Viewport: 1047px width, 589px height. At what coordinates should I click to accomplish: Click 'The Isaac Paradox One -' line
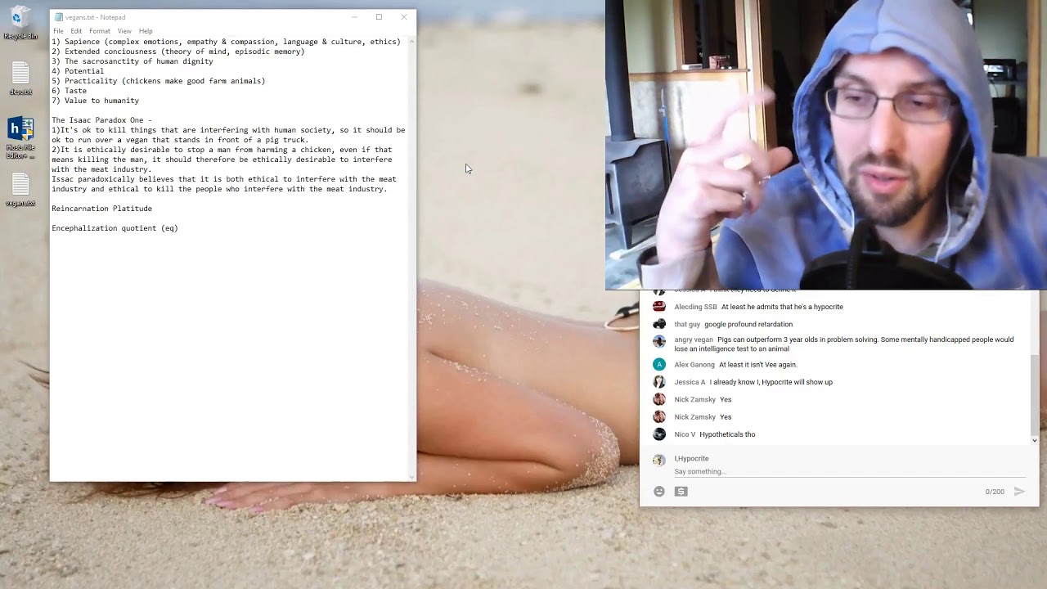pyautogui.click(x=101, y=120)
